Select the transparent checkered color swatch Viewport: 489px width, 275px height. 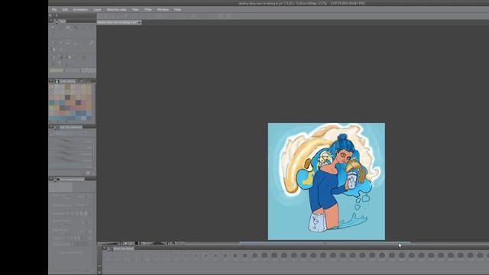(89, 70)
